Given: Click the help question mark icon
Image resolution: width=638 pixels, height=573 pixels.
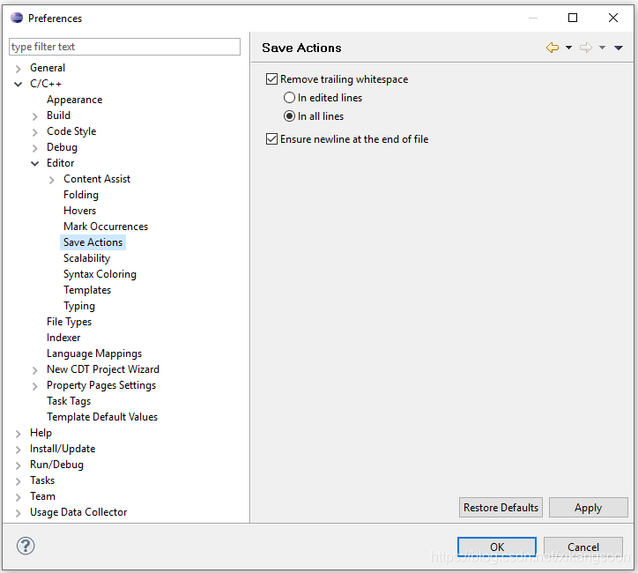Looking at the screenshot, I should tap(26, 546).
